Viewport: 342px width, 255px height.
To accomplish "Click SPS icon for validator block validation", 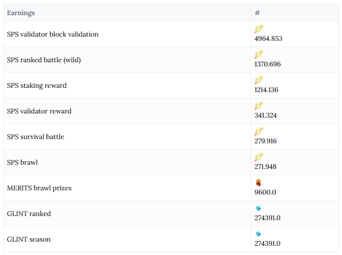I will pyautogui.click(x=258, y=29).
